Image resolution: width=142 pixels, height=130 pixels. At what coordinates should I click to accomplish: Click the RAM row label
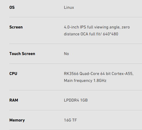point(14,100)
